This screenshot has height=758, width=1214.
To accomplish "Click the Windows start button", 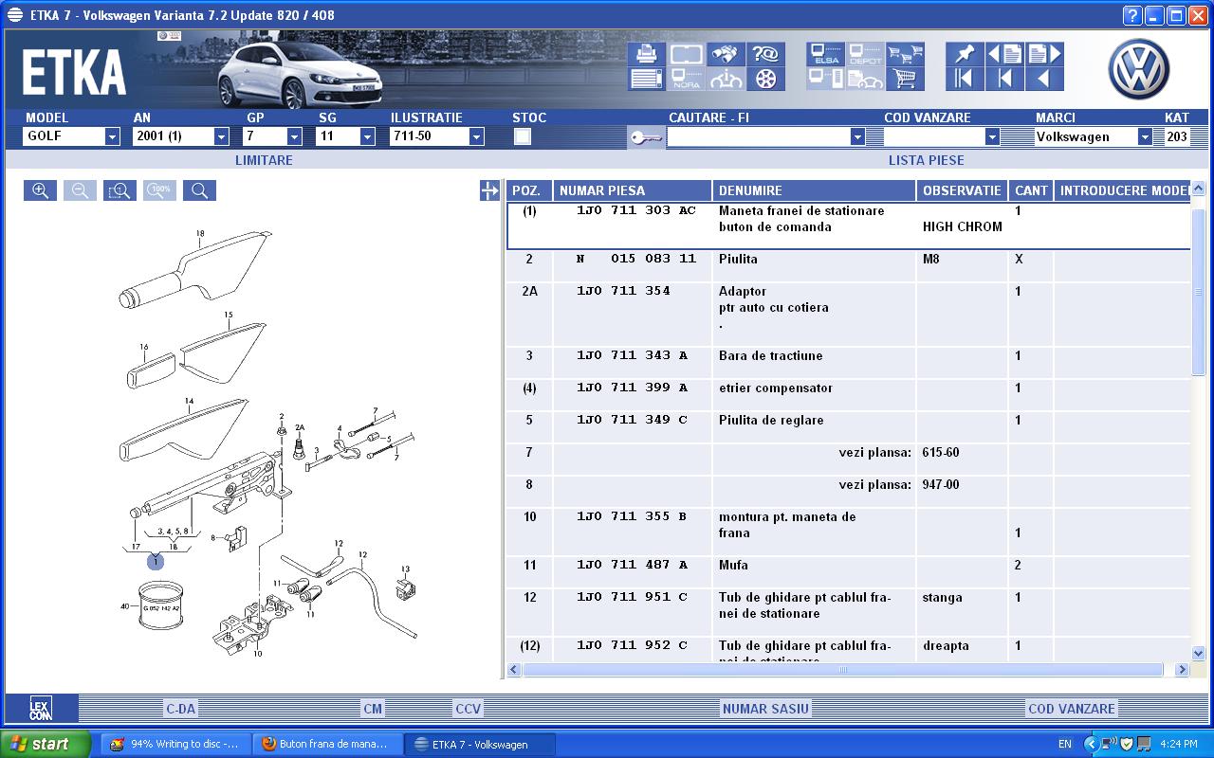I will click(x=46, y=744).
